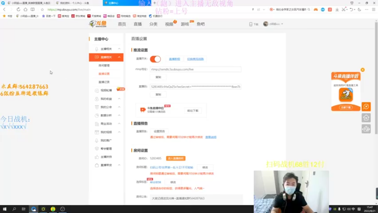The width and height of the screenshot is (378, 213).
Task: Open 分类 in Douyu navigation
Action: [x=153, y=24]
